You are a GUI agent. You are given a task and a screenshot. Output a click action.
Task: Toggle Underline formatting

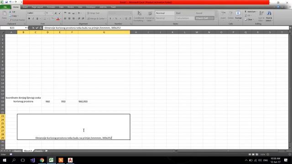[37, 19]
